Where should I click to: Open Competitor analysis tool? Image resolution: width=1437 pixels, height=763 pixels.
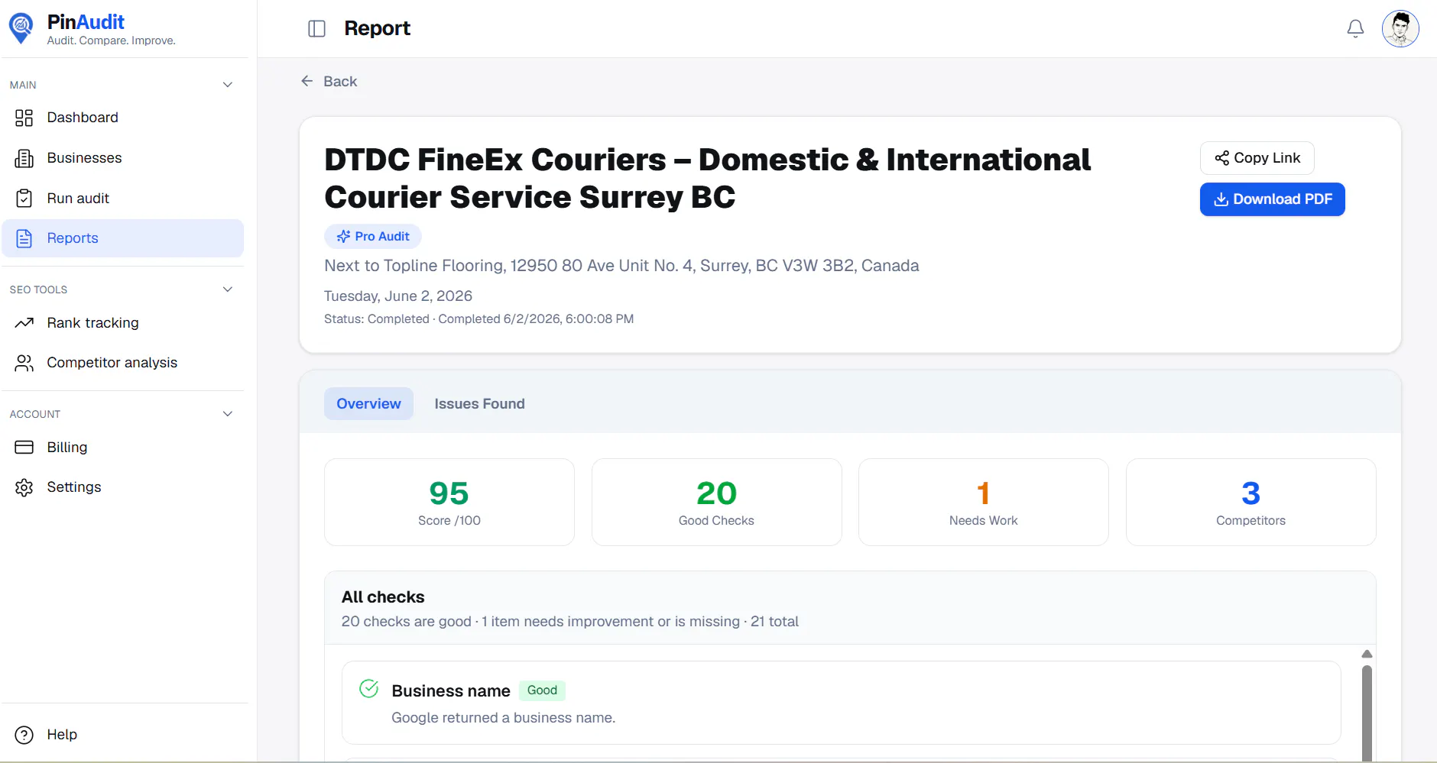pos(123,363)
